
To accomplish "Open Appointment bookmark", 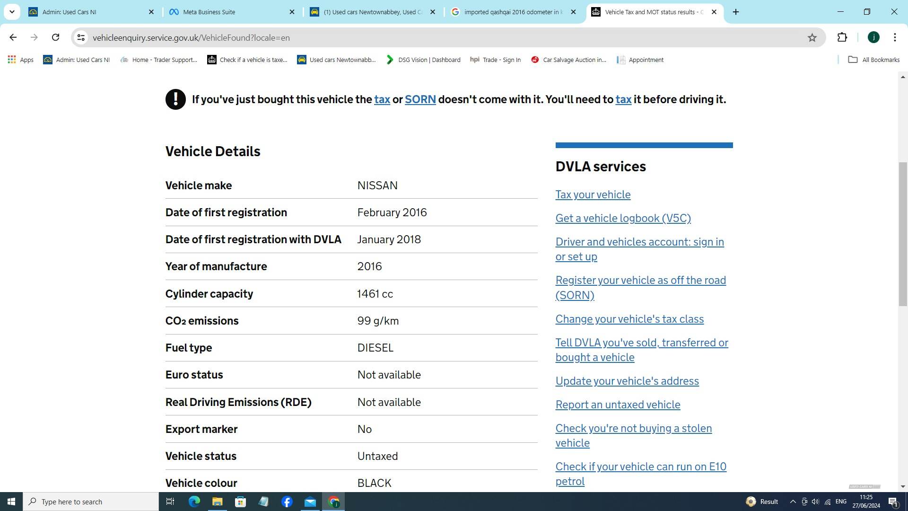I will pos(640,60).
